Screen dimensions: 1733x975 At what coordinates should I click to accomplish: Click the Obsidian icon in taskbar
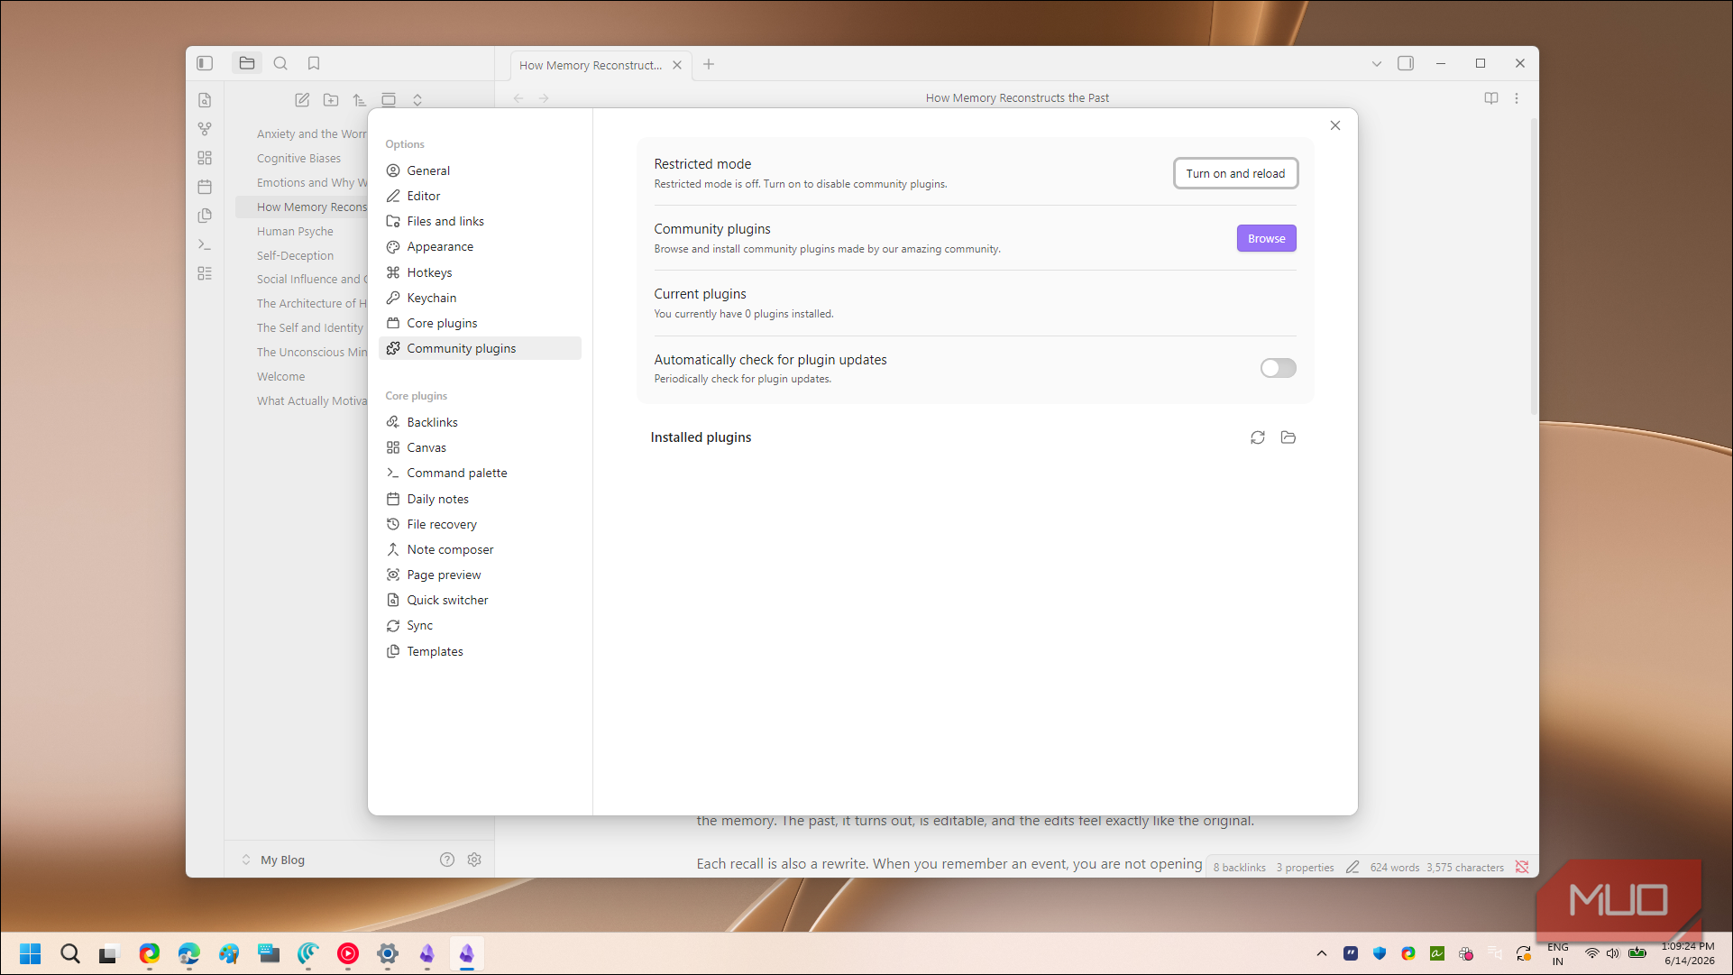[x=466, y=953]
